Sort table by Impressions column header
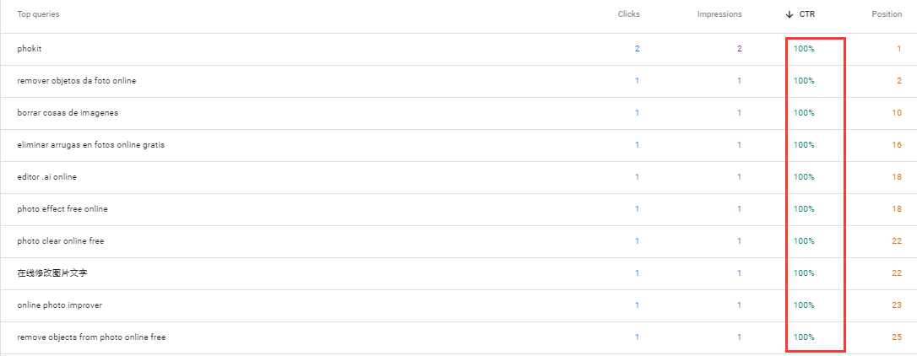917x356 pixels. coord(719,14)
